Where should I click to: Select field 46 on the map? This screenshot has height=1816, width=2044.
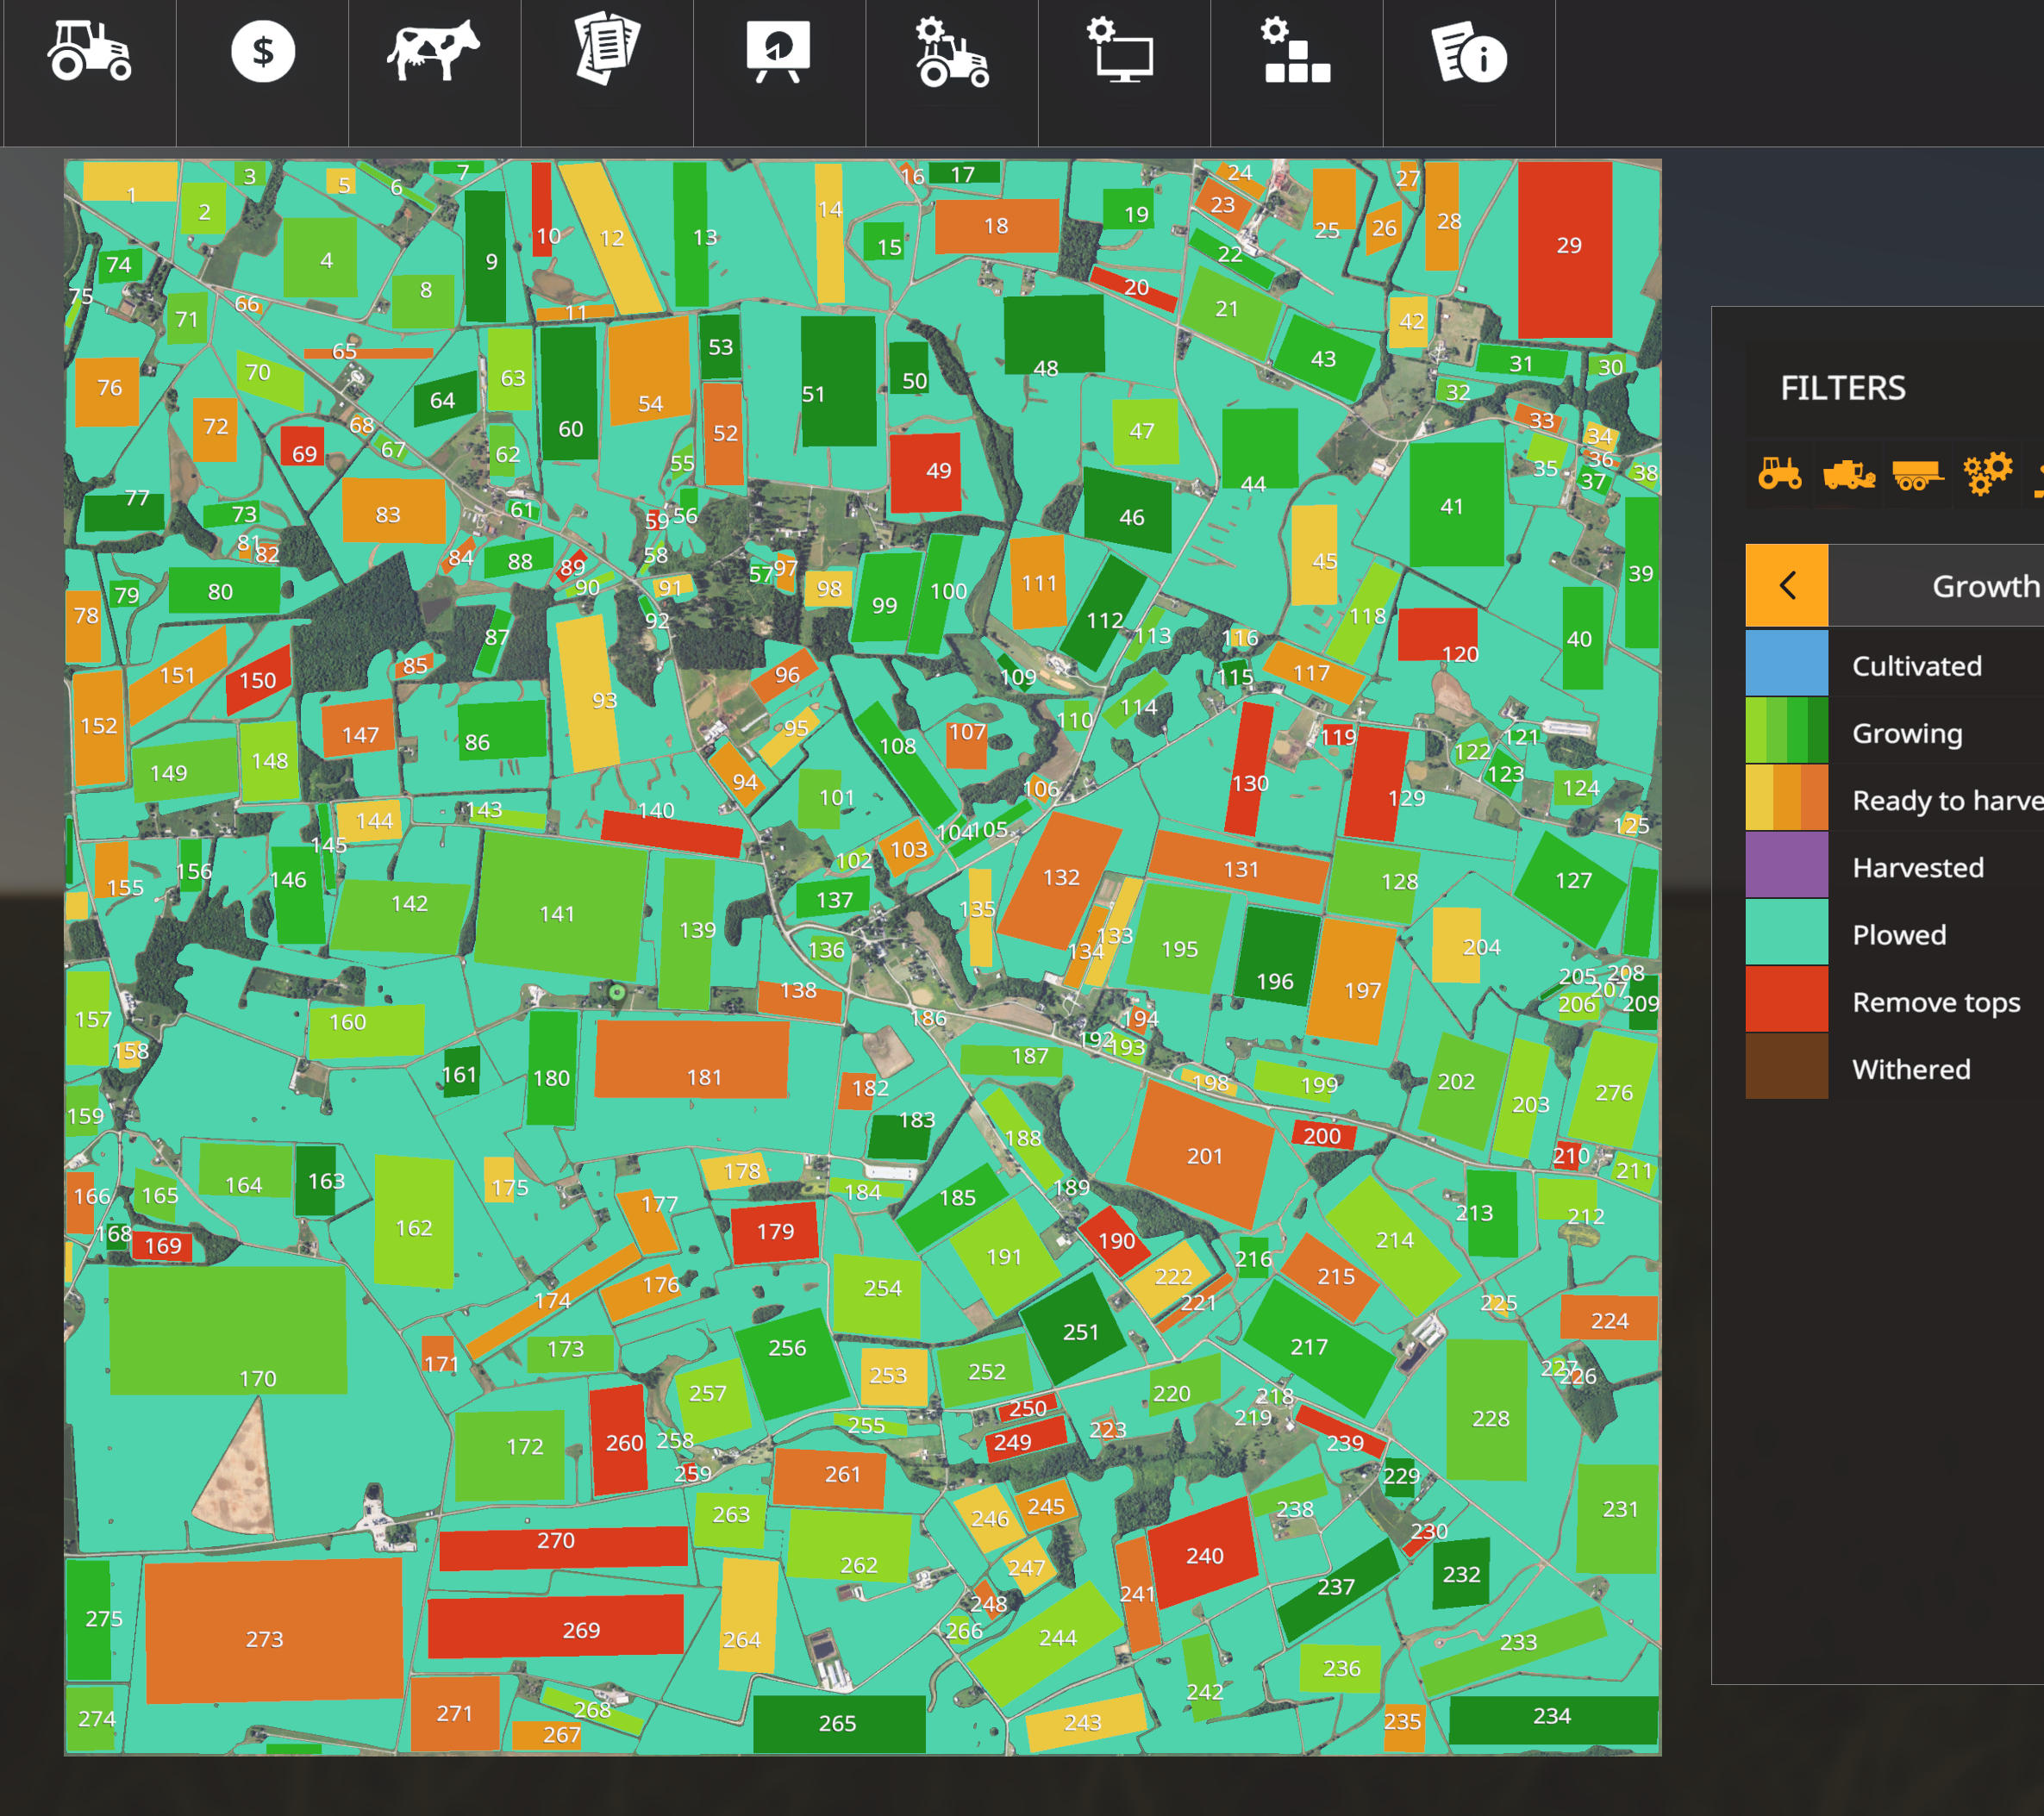(x=1128, y=509)
